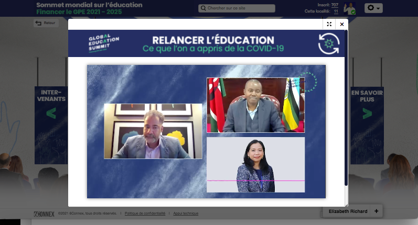This screenshot has width=418, height=225.
Task: Click the green right arrow on En savoir plus
Action: point(367,114)
